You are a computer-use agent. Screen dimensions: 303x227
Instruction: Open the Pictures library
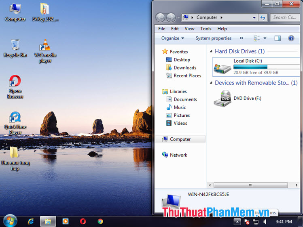click(x=178, y=115)
